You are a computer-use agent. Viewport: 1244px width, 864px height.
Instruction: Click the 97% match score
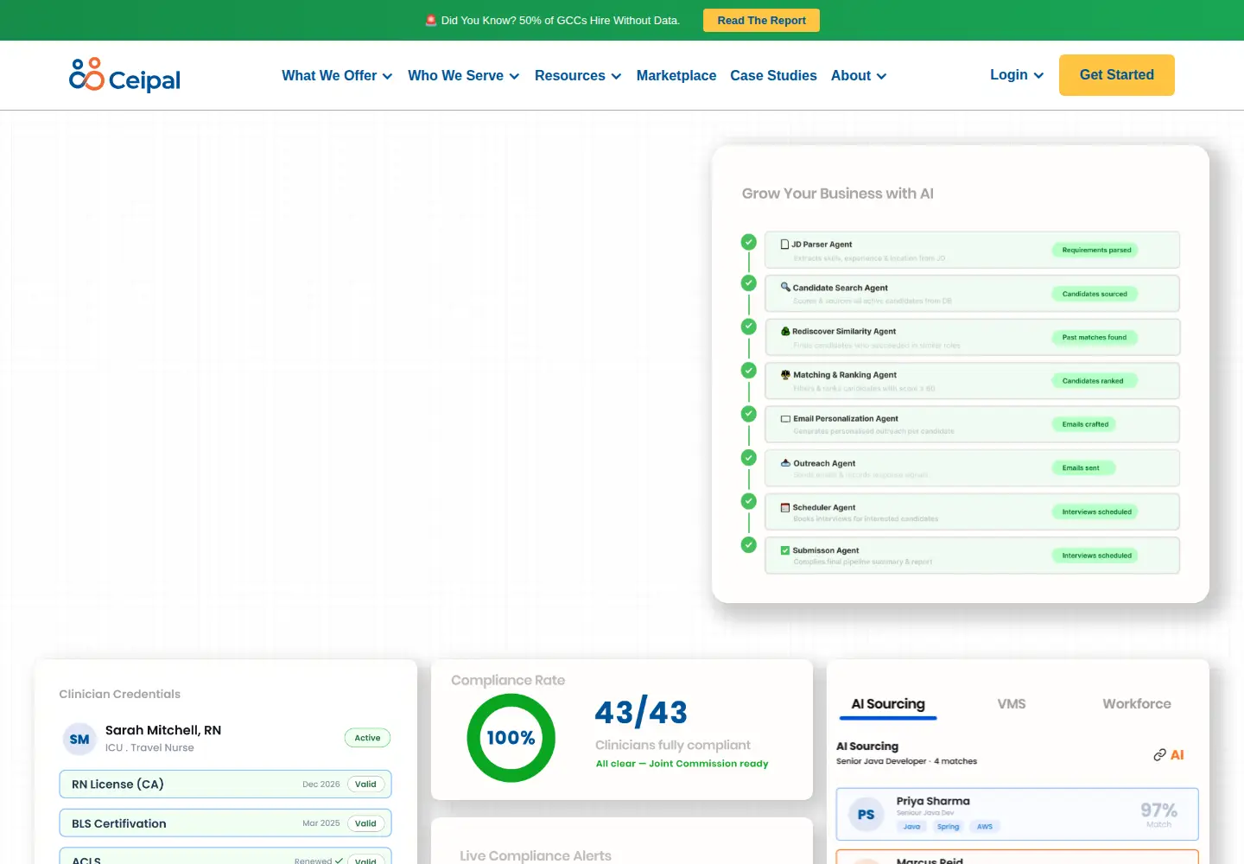click(x=1158, y=810)
